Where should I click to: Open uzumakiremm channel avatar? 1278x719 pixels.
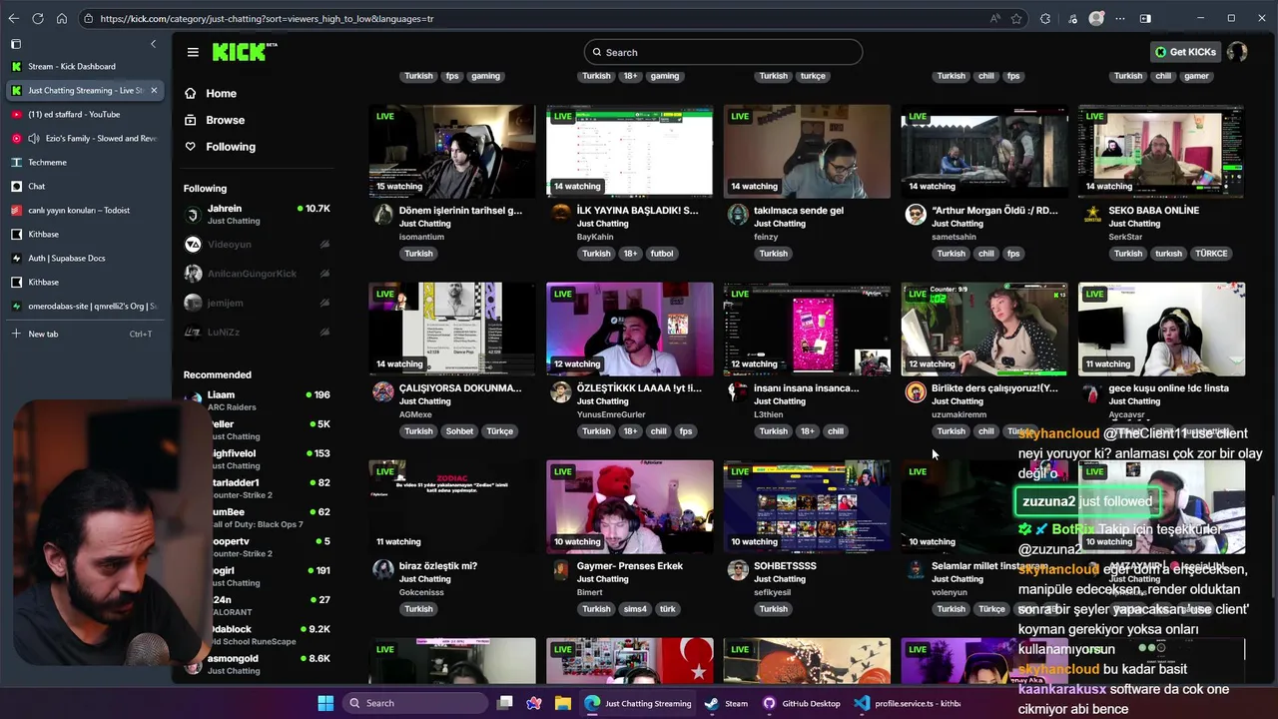tap(916, 391)
